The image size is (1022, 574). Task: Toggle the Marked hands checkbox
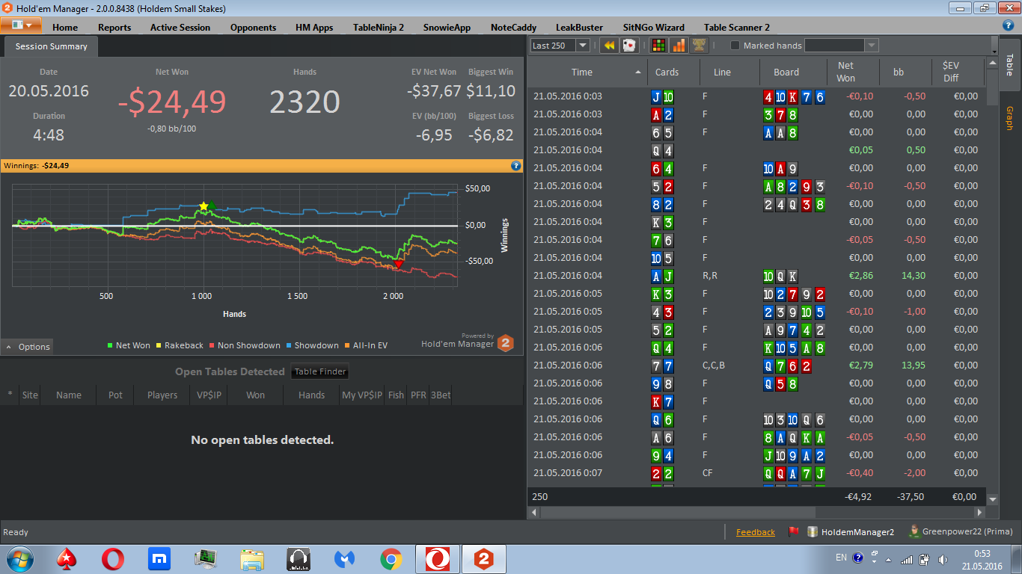click(x=735, y=46)
